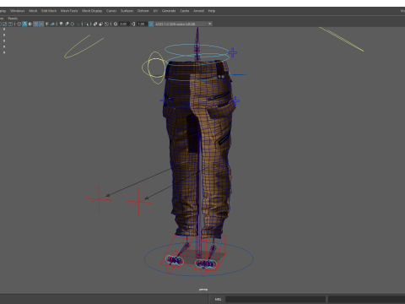Open the Surfaces menu

[x=127, y=11]
